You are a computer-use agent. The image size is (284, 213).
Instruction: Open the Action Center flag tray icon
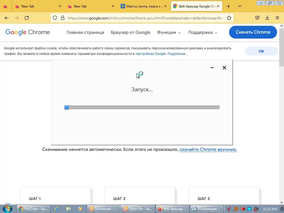coord(243,209)
